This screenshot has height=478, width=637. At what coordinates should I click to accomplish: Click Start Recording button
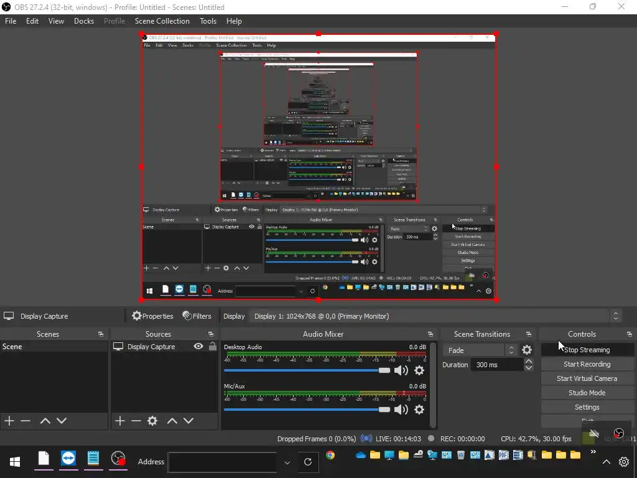coord(587,364)
